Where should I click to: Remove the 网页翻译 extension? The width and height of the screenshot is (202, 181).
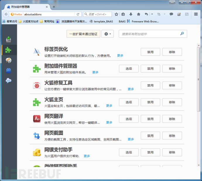pos(172,119)
